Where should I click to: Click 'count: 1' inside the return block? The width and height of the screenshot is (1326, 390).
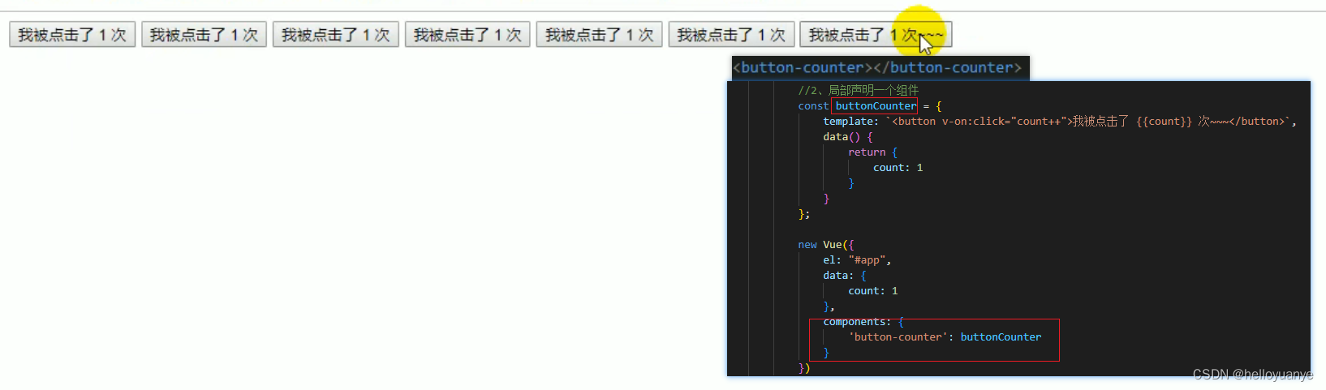(898, 168)
